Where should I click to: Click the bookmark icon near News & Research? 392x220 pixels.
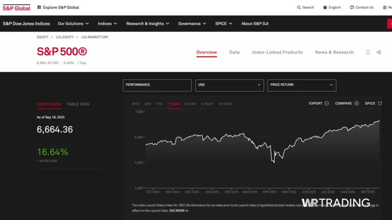point(368,53)
